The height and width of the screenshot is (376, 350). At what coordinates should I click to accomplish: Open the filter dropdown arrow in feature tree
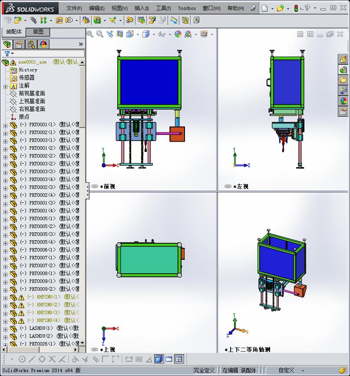click(13, 53)
